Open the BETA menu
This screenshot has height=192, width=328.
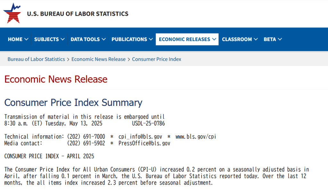tap(273, 39)
